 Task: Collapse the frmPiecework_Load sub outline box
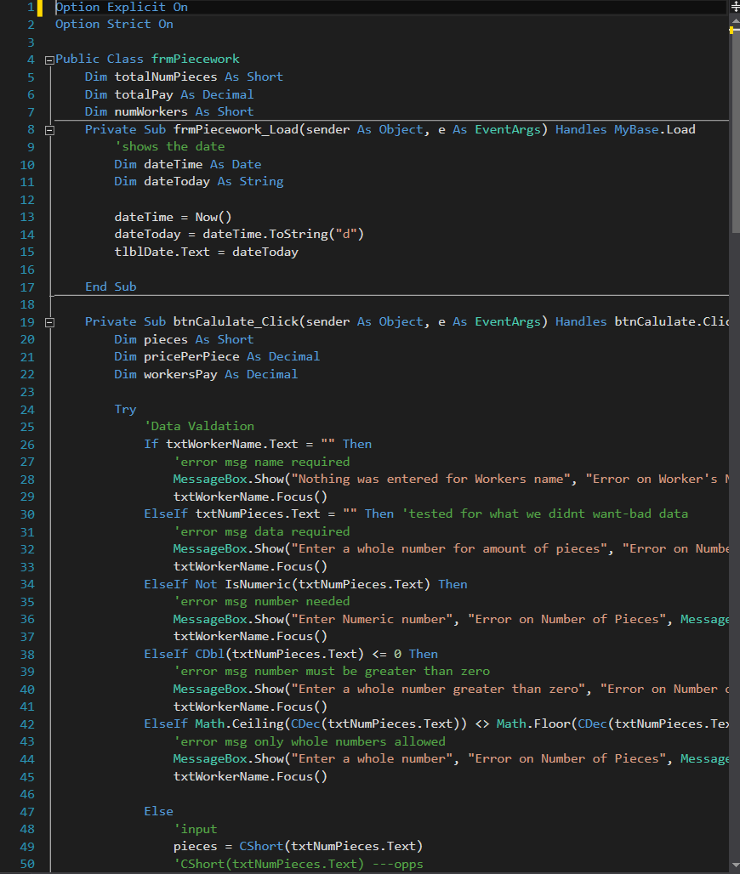click(49, 130)
